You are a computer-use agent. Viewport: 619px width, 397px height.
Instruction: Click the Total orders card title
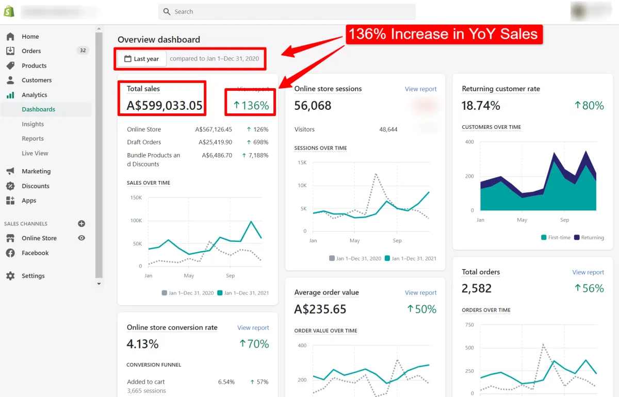pos(481,272)
